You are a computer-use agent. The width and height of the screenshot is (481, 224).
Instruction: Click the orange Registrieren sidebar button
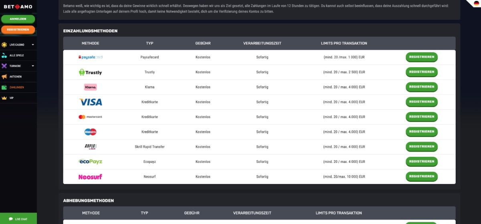18,30
